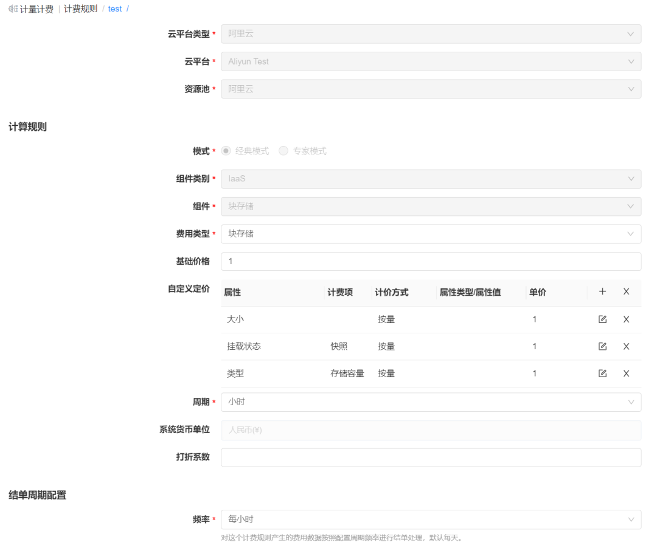This screenshot has width=657, height=556.
Task: Delete the 挂载状态 row with its X icon
Action: (x=627, y=346)
